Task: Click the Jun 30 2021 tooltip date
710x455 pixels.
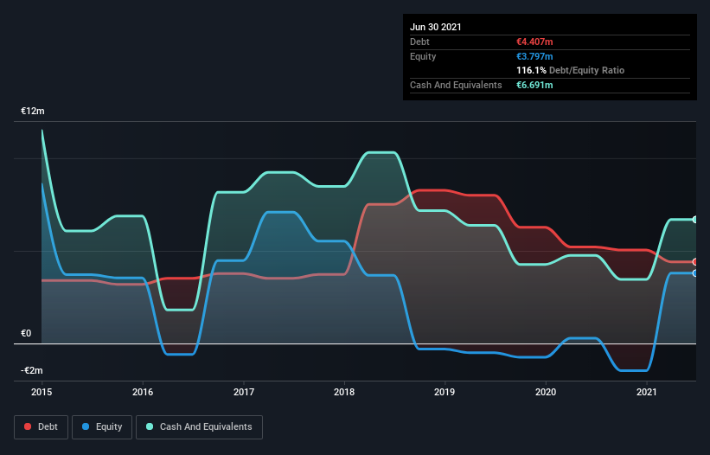Action: point(436,27)
